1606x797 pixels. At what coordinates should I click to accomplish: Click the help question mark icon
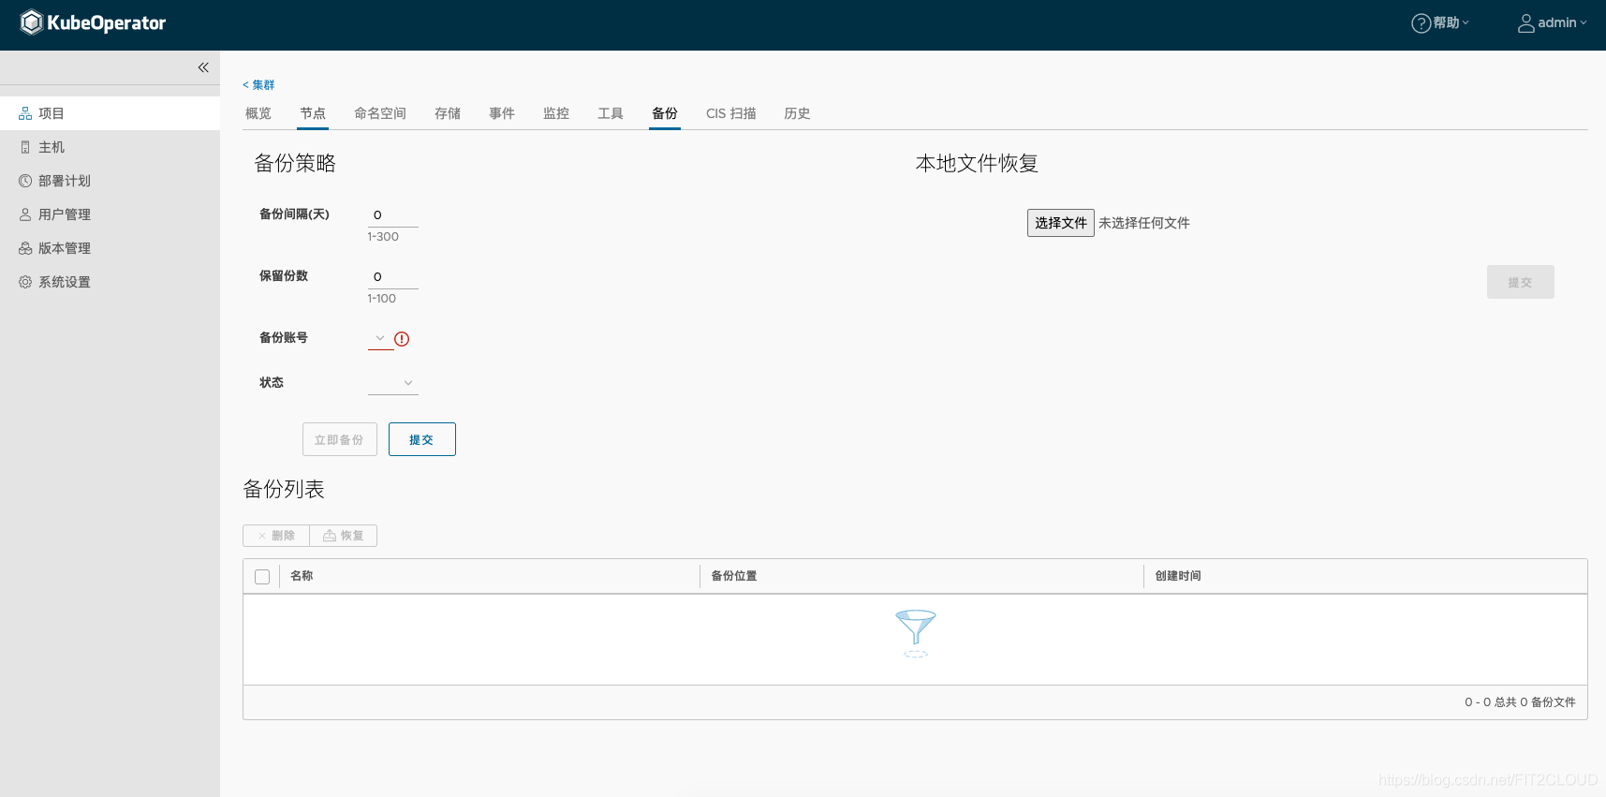(1421, 23)
